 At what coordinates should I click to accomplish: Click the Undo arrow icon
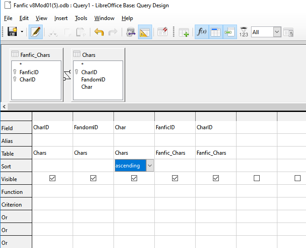(99, 32)
